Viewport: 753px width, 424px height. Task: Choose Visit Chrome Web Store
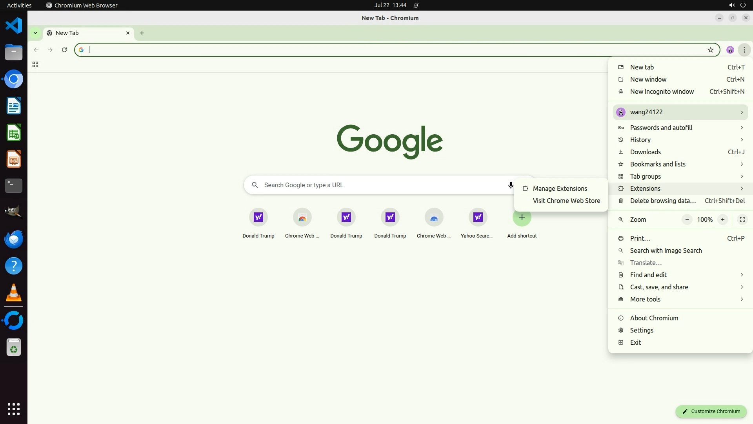(x=566, y=201)
